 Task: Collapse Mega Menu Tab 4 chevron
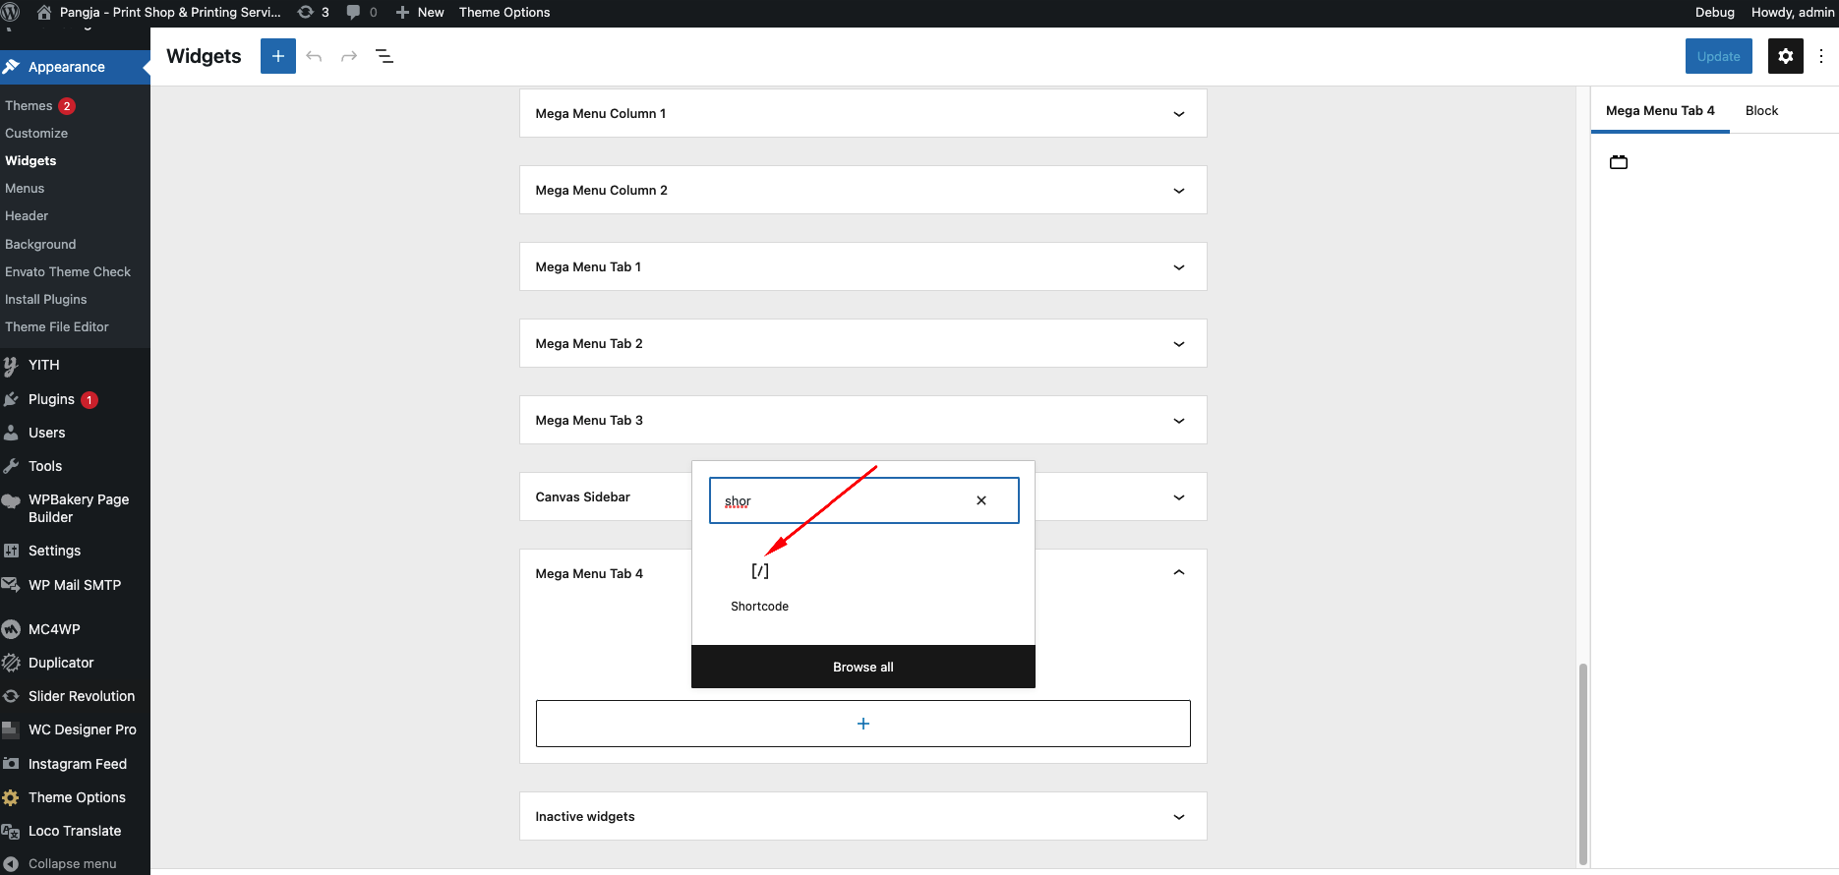point(1179,573)
